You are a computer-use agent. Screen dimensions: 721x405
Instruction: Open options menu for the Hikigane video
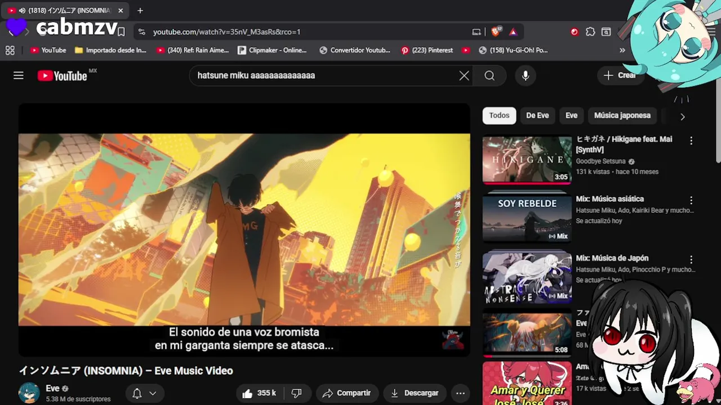pos(691,141)
